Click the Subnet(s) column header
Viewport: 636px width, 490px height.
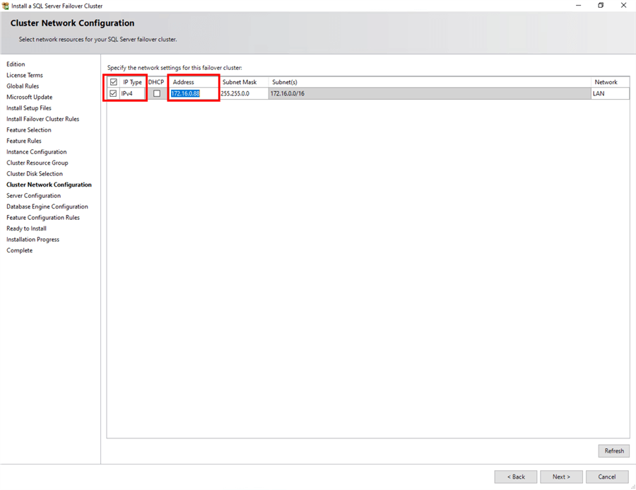click(429, 82)
